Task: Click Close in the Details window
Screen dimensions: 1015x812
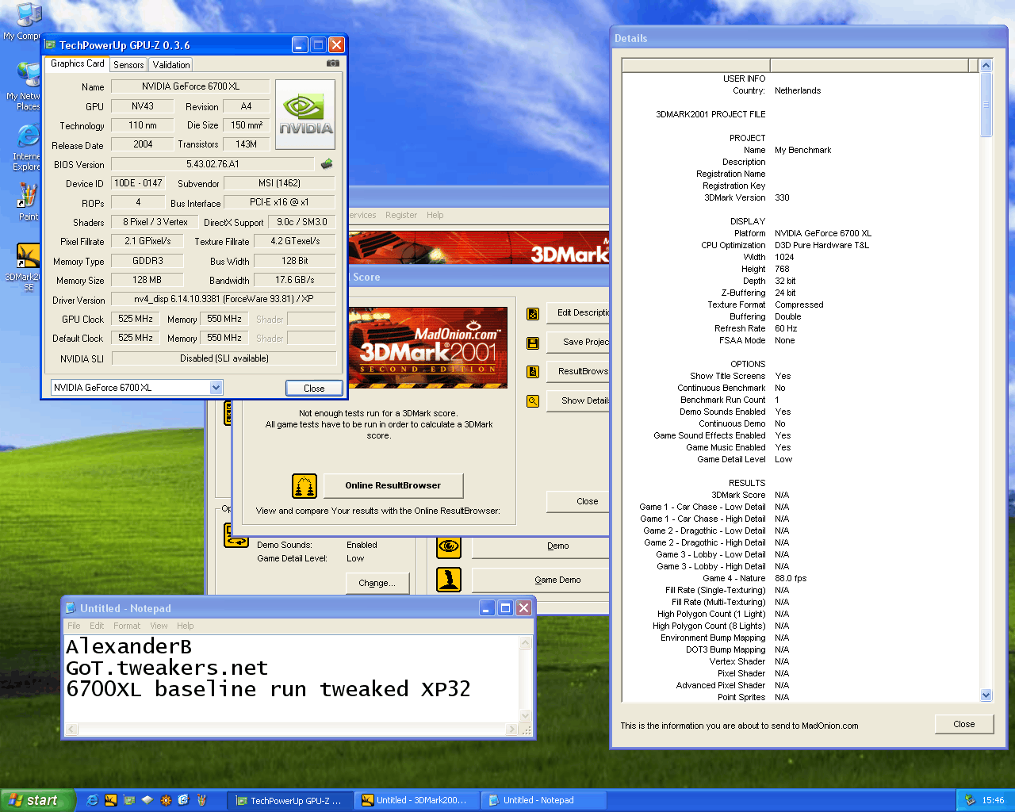Action: 963,724
